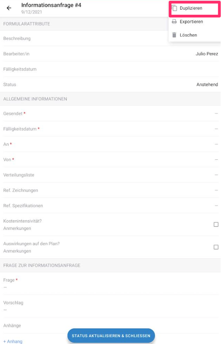Edit the Beschreibung field

(x=110, y=39)
